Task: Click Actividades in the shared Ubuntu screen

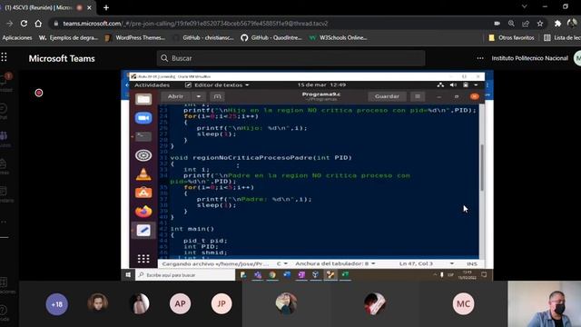Action: [152, 85]
